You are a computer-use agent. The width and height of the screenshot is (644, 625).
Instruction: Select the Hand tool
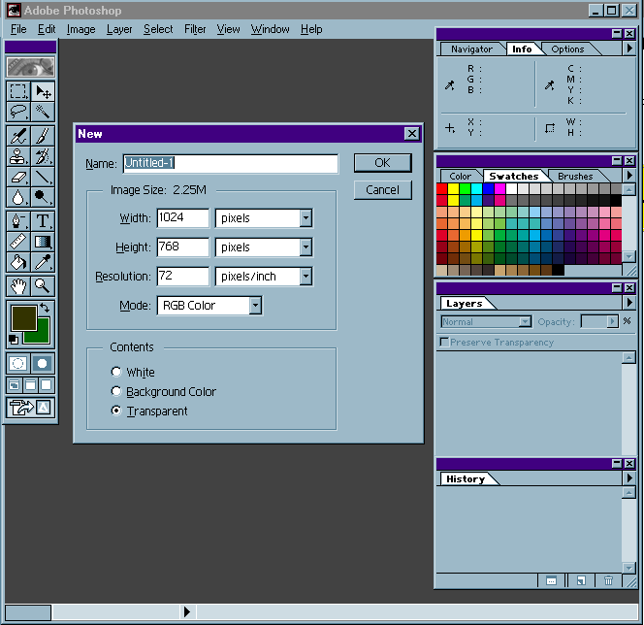(18, 286)
